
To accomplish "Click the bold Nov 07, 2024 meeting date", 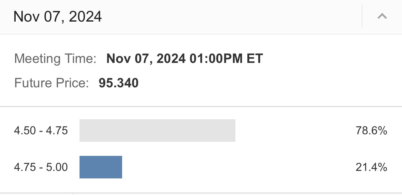I will pos(146,59).
